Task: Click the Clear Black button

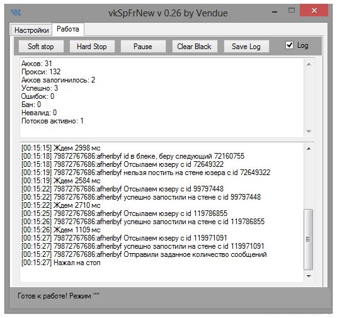Action: point(194,47)
